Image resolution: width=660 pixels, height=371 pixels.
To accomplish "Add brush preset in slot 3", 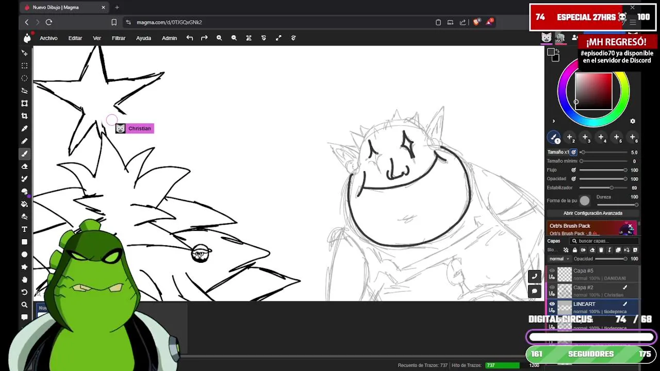I will tap(585, 138).
